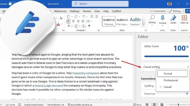Image resolution: width=190 pixels, height=106 pixels.
Task: Expand the shading color dropdown arrow
Action: pyautogui.click(x=72, y=26)
